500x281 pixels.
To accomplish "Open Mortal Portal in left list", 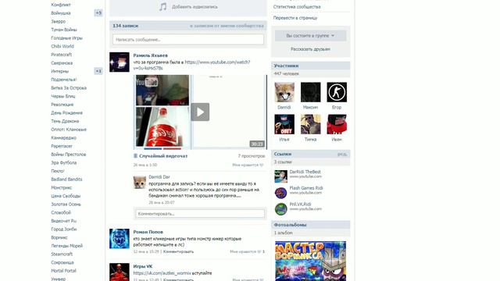I will 63,271.
